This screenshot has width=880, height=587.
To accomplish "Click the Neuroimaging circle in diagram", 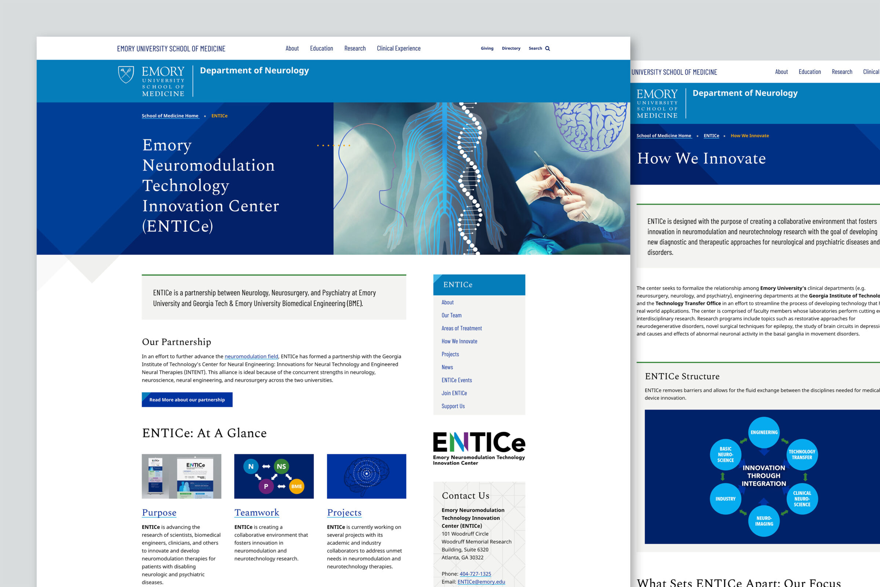I will tap(764, 521).
